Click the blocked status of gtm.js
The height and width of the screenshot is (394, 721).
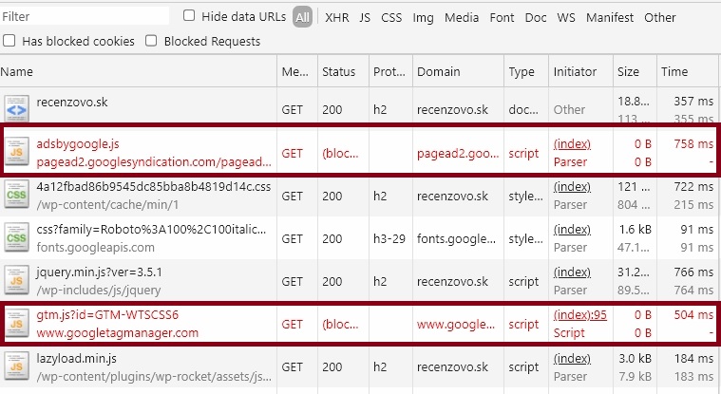coord(340,324)
